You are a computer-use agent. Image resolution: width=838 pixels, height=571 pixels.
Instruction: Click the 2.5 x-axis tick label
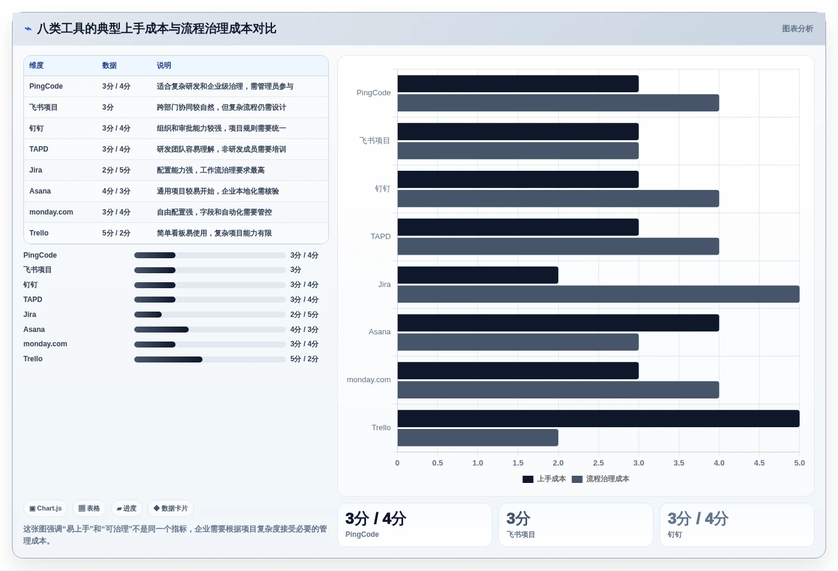pyautogui.click(x=598, y=463)
